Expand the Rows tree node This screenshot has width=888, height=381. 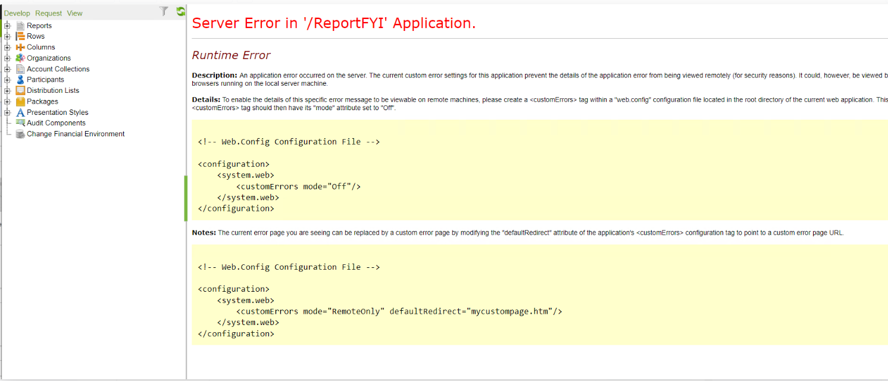coord(8,36)
